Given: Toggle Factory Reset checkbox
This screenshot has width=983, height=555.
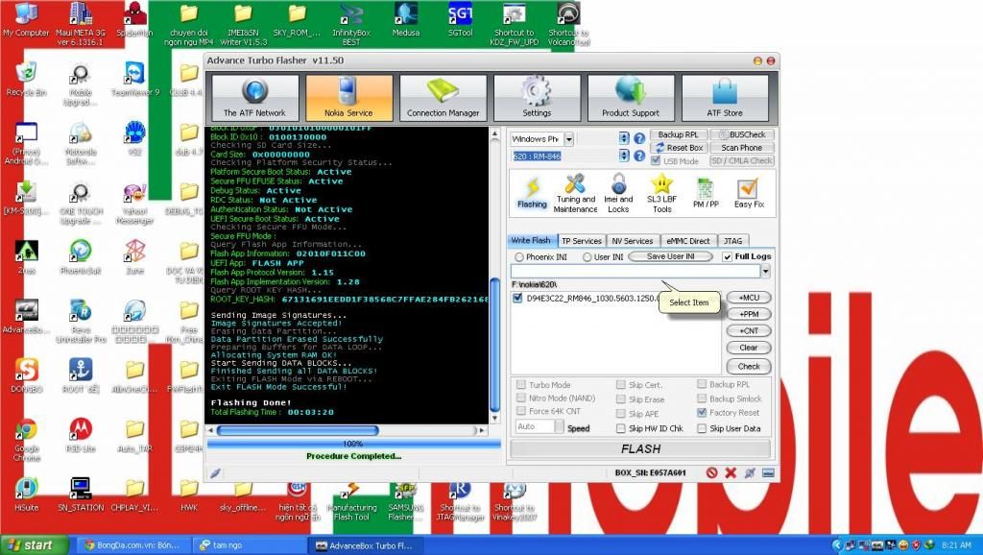Looking at the screenshot, I should pyautogui.click(x=702, y=413).
